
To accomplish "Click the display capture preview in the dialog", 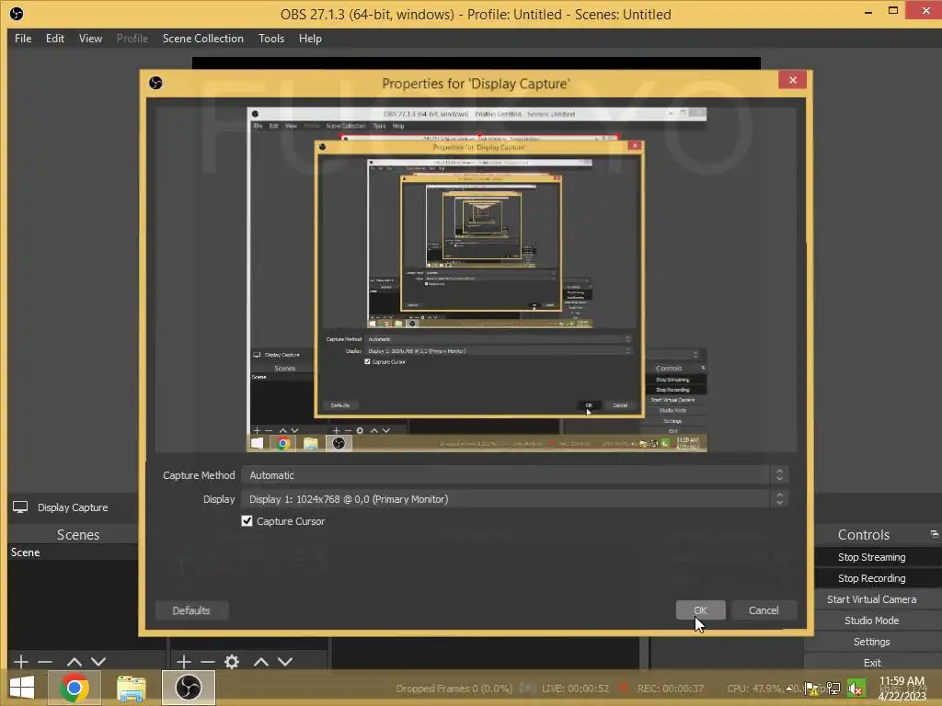I will point(477,279).
